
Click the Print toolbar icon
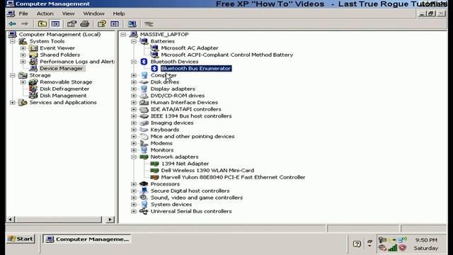pyautogui.click(x=85, y=23)
